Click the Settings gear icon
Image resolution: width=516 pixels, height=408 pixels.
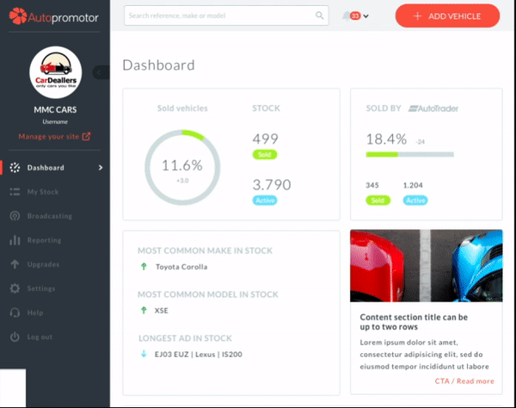tap(15, 288)
